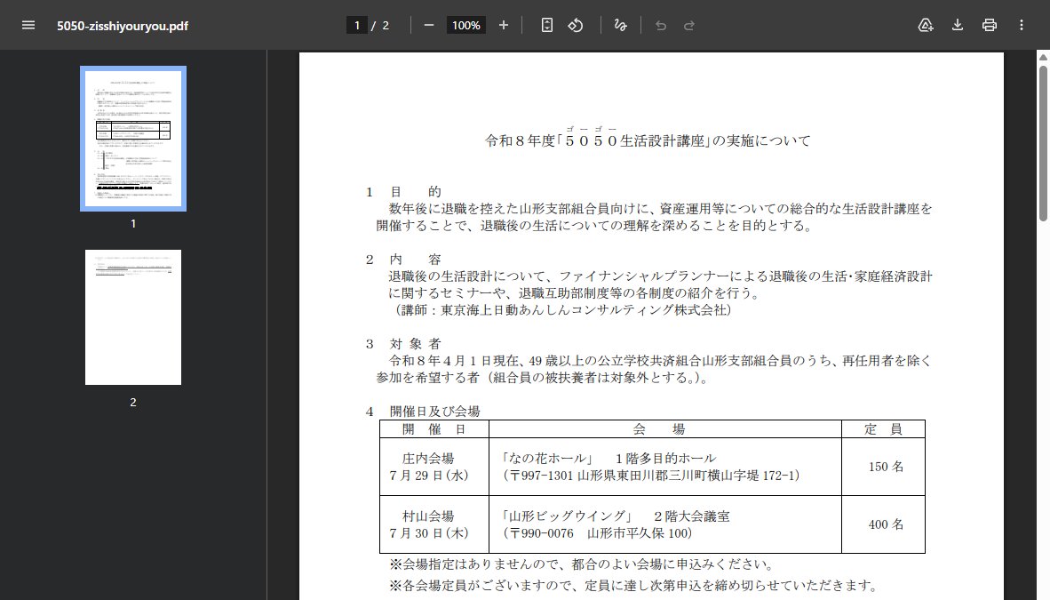Select the draw annotation tool
Screen dimensions: 1050x600
tap(621, 26)
